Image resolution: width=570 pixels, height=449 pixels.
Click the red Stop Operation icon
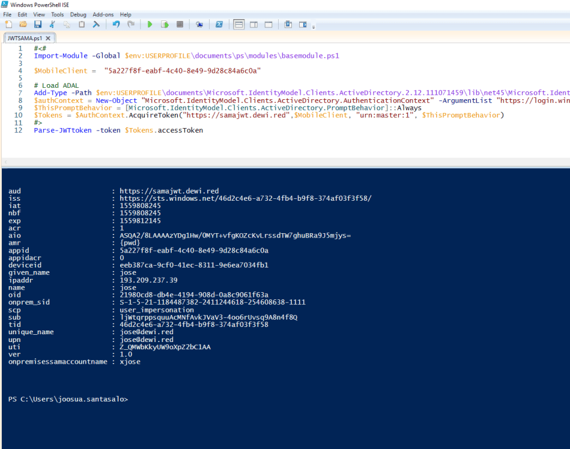(178, 24)
